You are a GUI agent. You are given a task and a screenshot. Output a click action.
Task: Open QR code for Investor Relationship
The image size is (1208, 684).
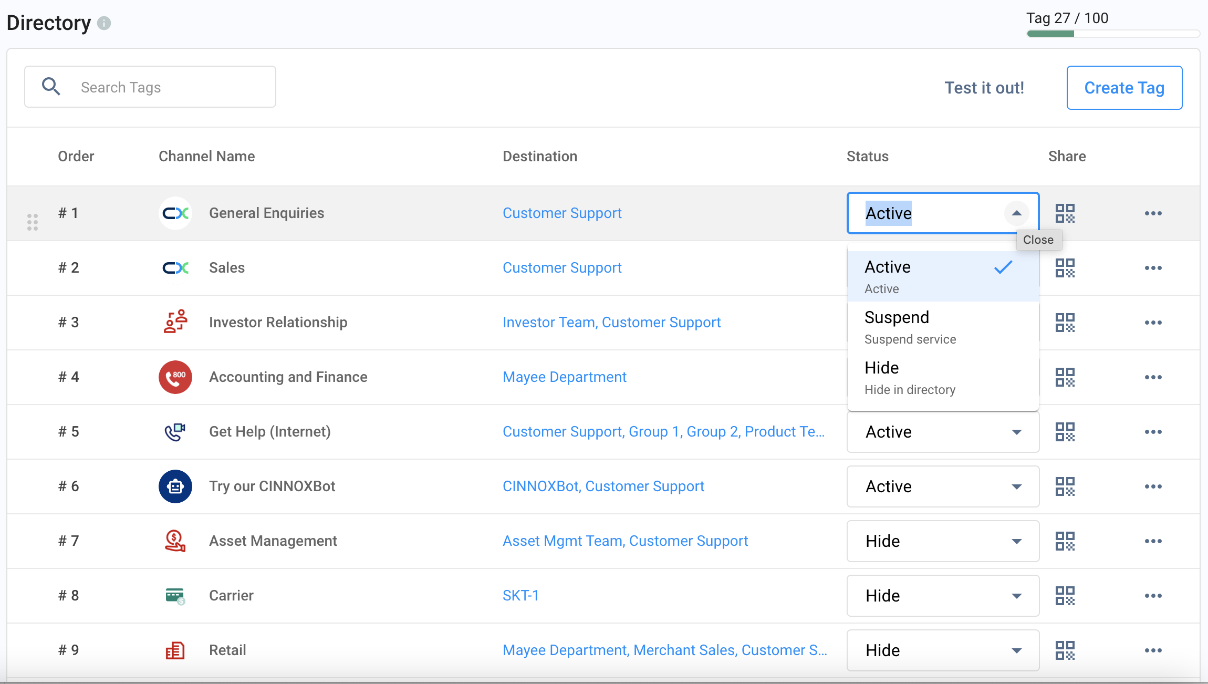tap(1065, 323)
